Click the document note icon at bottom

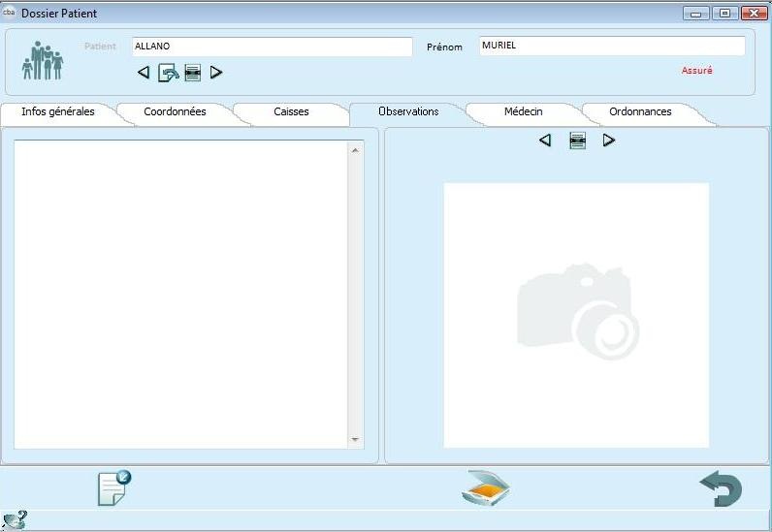[x=114, y=487]
